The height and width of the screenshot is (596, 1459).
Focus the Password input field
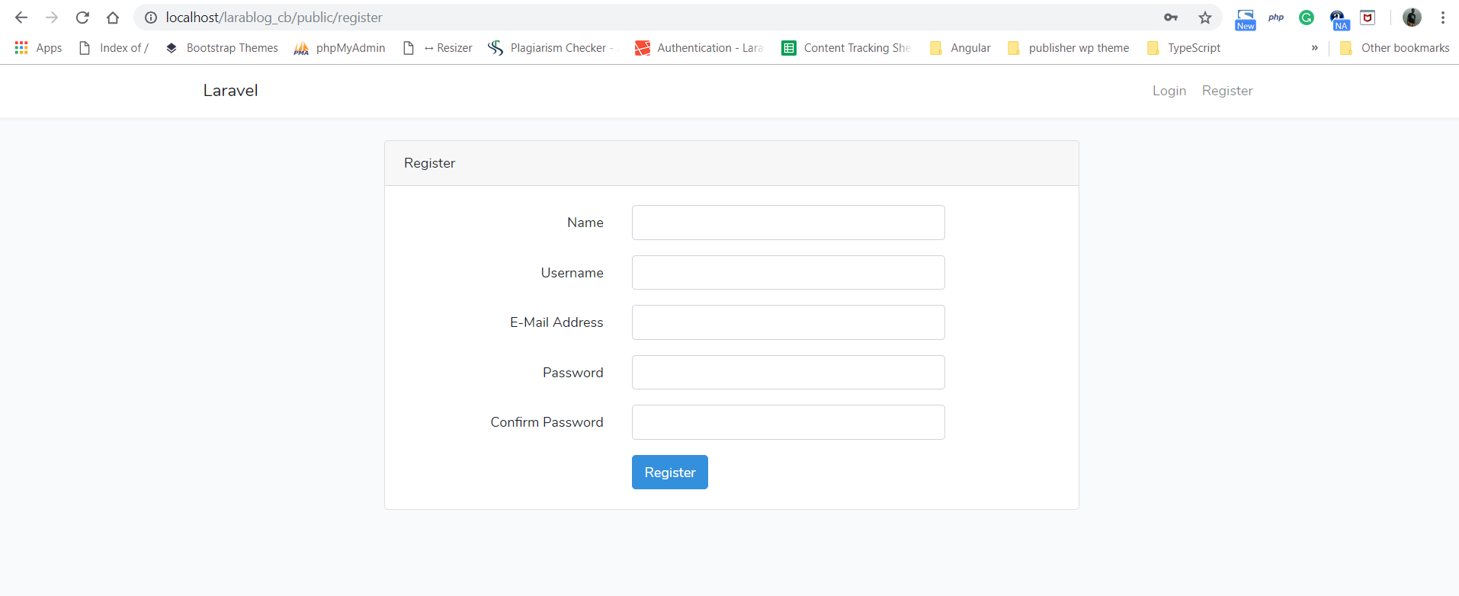click(788, 372)
